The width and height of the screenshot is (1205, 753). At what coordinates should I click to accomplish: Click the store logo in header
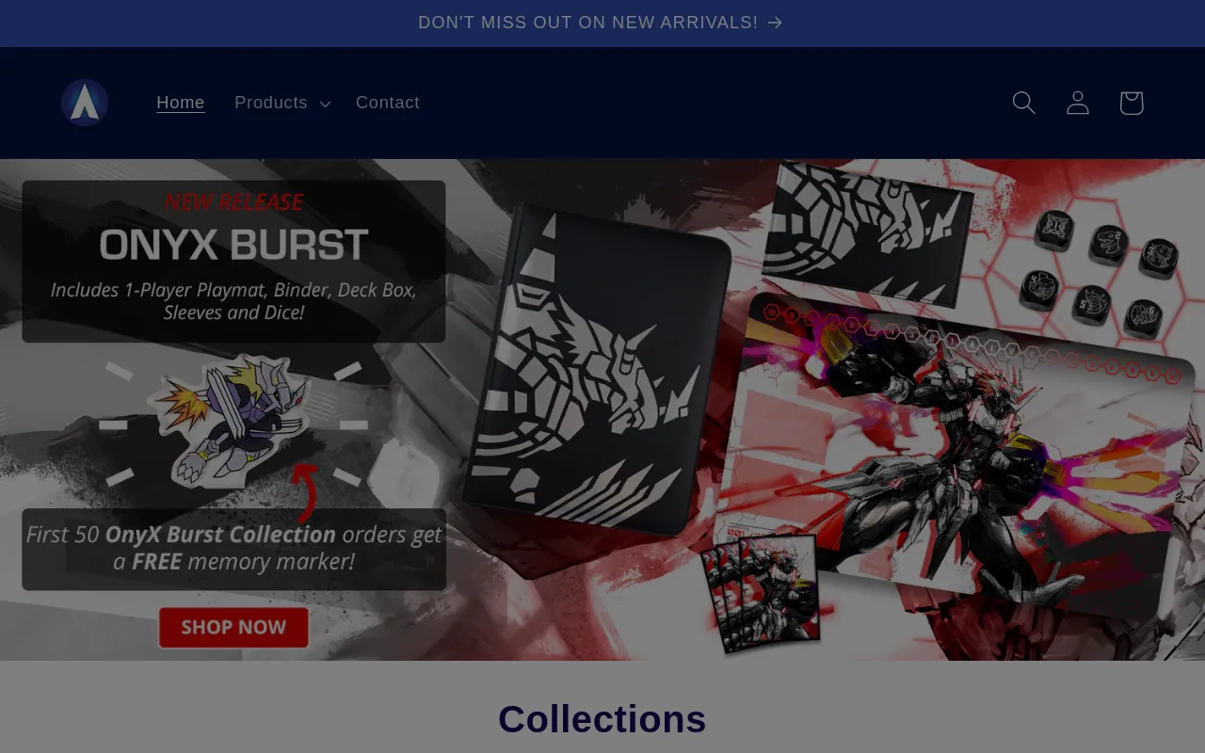coord(85,103)
